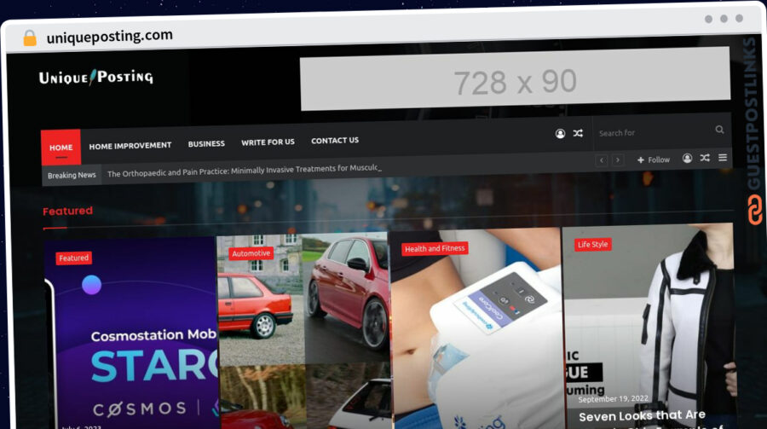Show next breaking news item
Viewport: 767px width, 429px height.
coord(618,159)
